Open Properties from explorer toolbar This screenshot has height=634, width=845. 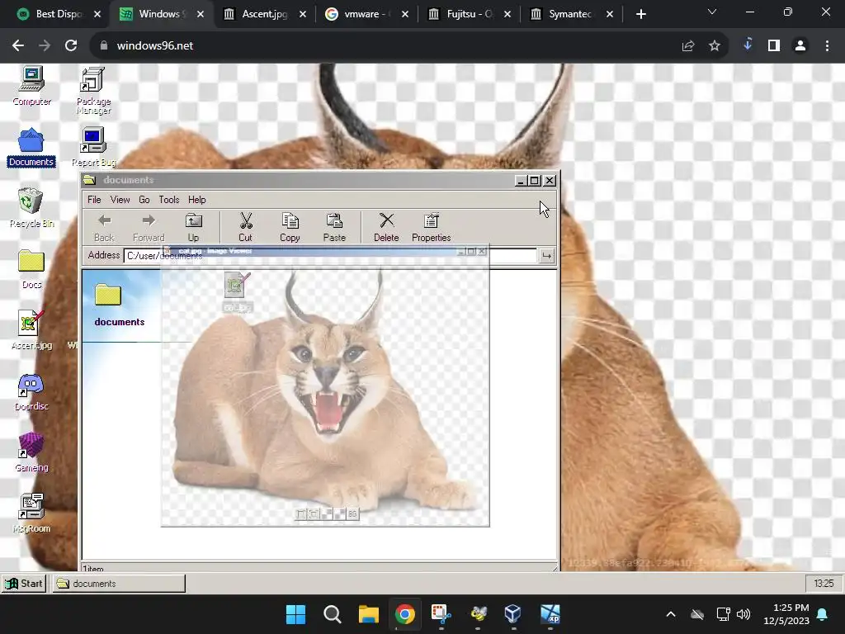click(x=431, y=228)
